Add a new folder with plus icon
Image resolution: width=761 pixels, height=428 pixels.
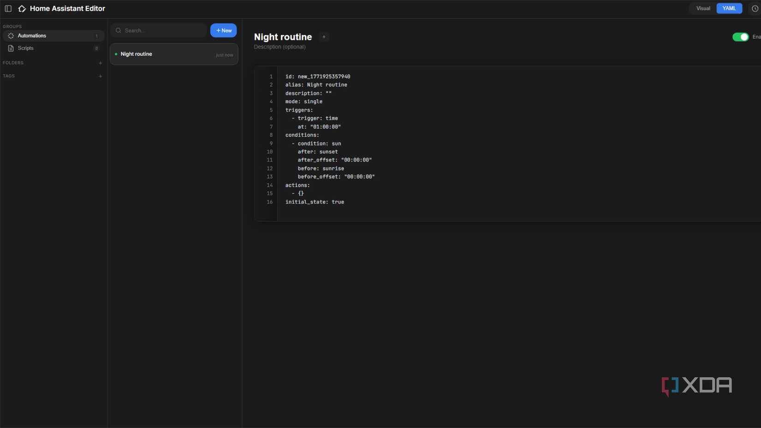coord(101,63)
